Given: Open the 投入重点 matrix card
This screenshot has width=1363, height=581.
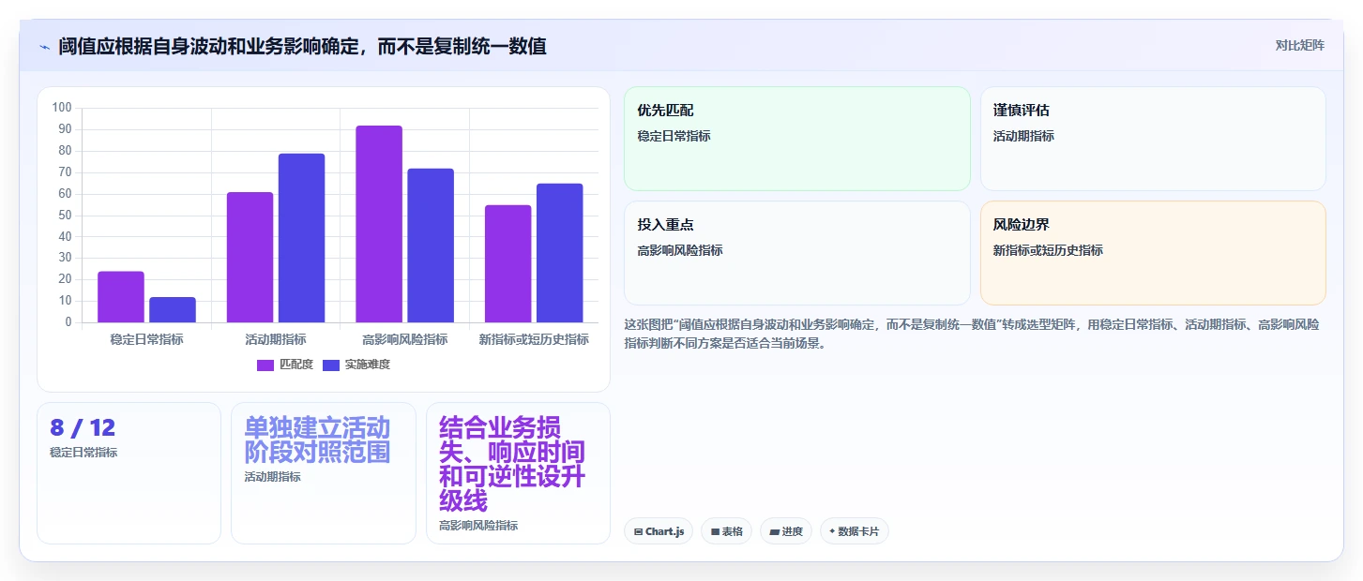Looking at the screenshot, I should click(x=797, y=253).
